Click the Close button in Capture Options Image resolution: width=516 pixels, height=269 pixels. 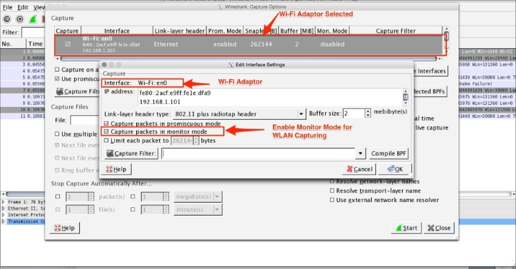point(439,228)
